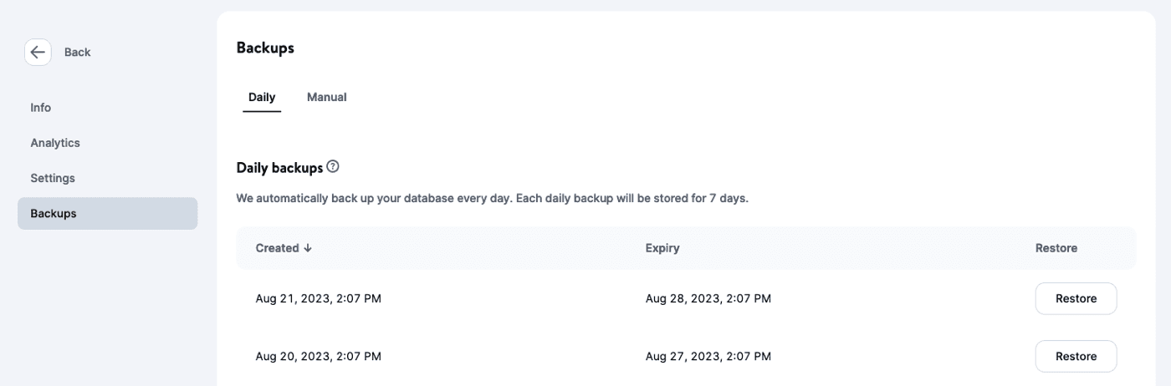Click the Aug 28, 2023 expiry date
This screenshot has height=386, width=1171.
[x=708, y=298]
